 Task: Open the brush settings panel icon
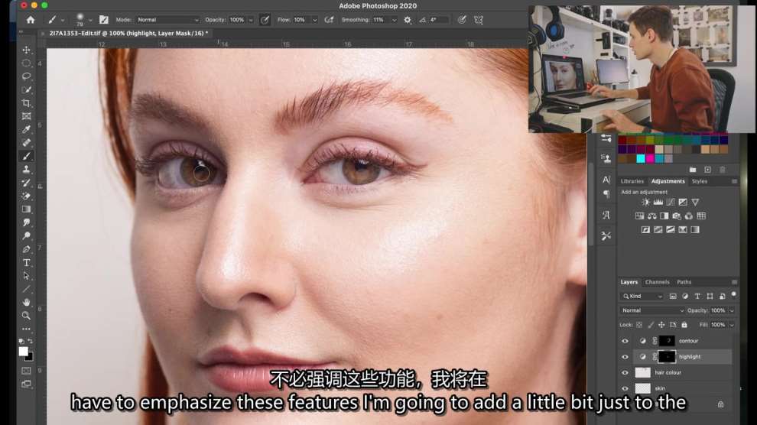click(104, 20)
